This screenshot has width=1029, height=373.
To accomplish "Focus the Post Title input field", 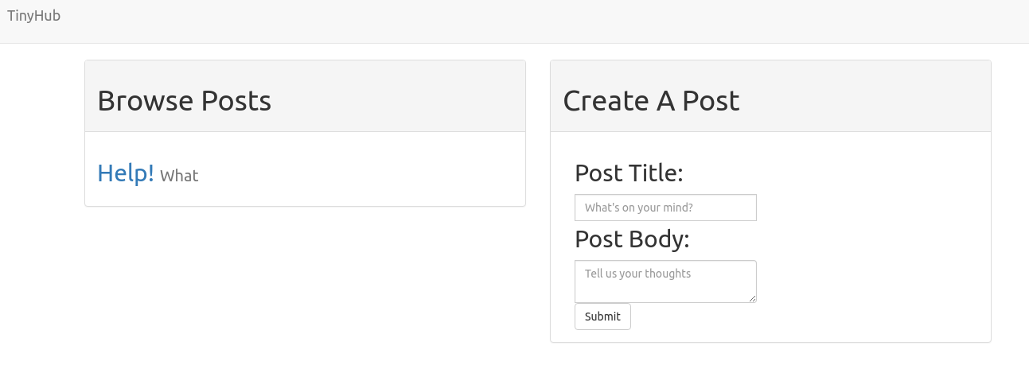I will 665,208.
